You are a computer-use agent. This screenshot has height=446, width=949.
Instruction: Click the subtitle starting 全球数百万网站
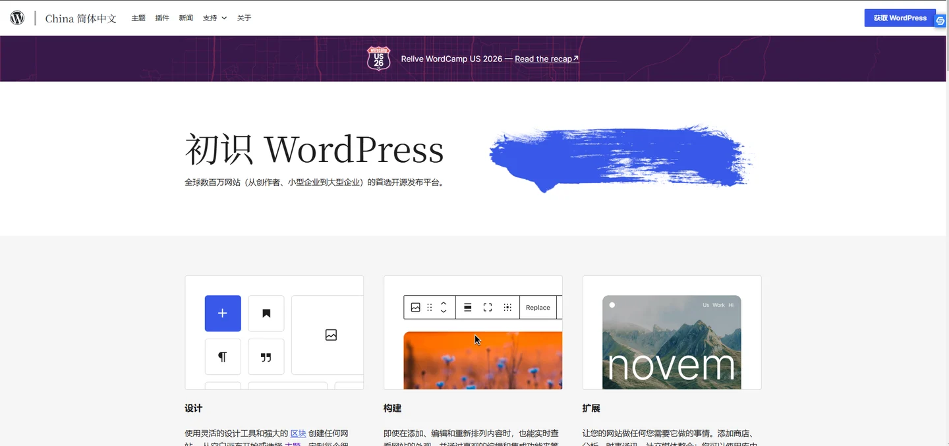tap(315, 182)
